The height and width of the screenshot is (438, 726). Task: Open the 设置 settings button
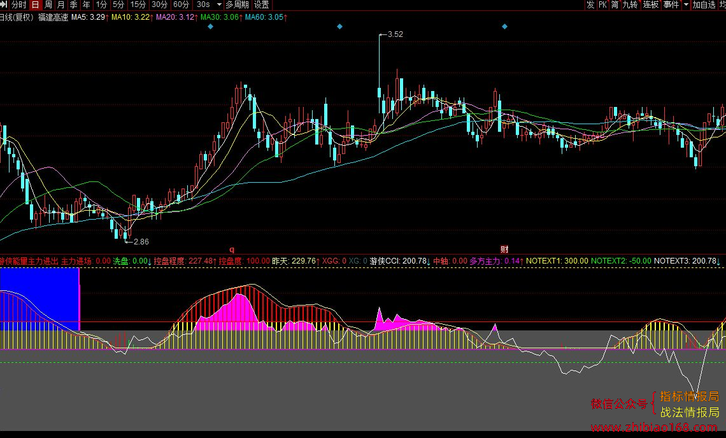[262, 4]
